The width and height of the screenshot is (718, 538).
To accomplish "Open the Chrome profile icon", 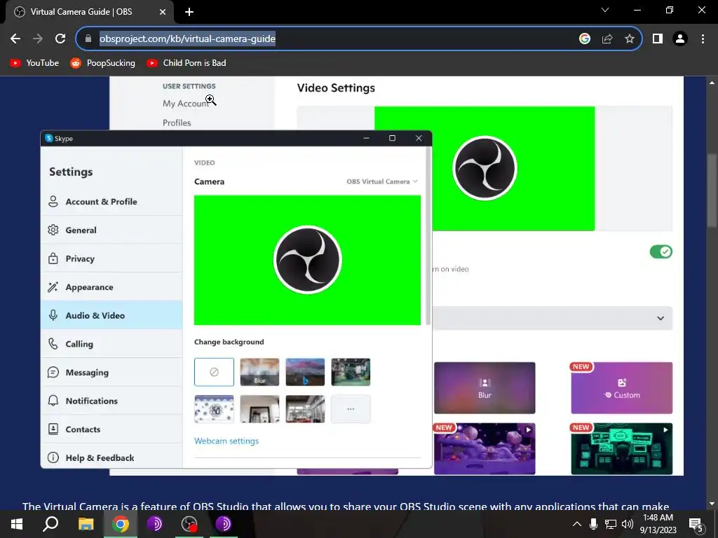I will tap(680, 39).
